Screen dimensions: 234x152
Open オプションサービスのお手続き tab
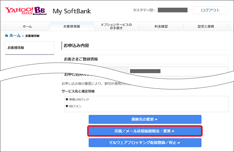pyautogui.click(x=116, y=26)
